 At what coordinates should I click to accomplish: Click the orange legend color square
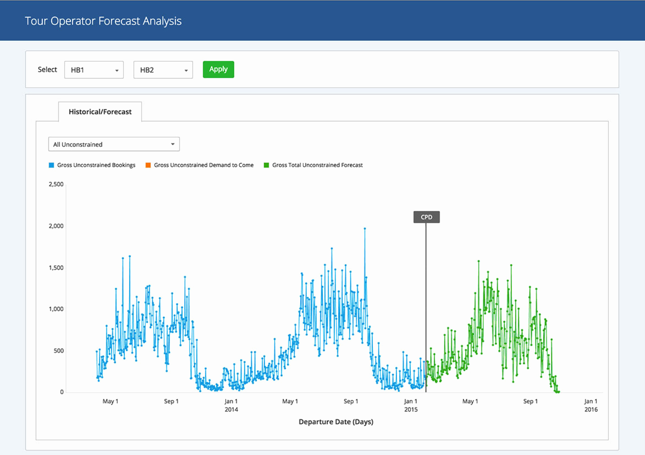[148, 165]
